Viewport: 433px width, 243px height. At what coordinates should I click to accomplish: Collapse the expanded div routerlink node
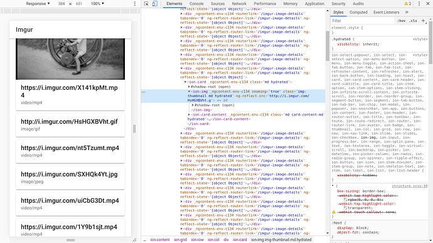pos(181,68)
